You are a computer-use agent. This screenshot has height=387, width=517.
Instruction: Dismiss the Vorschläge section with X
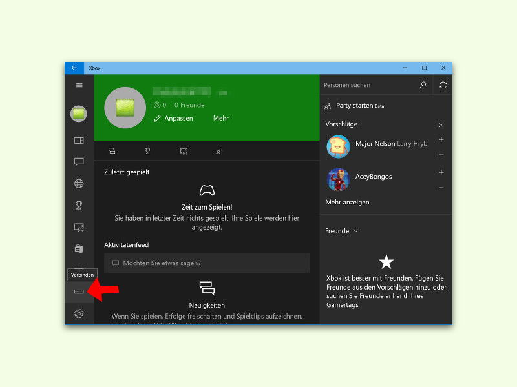[x=441, y=125]
